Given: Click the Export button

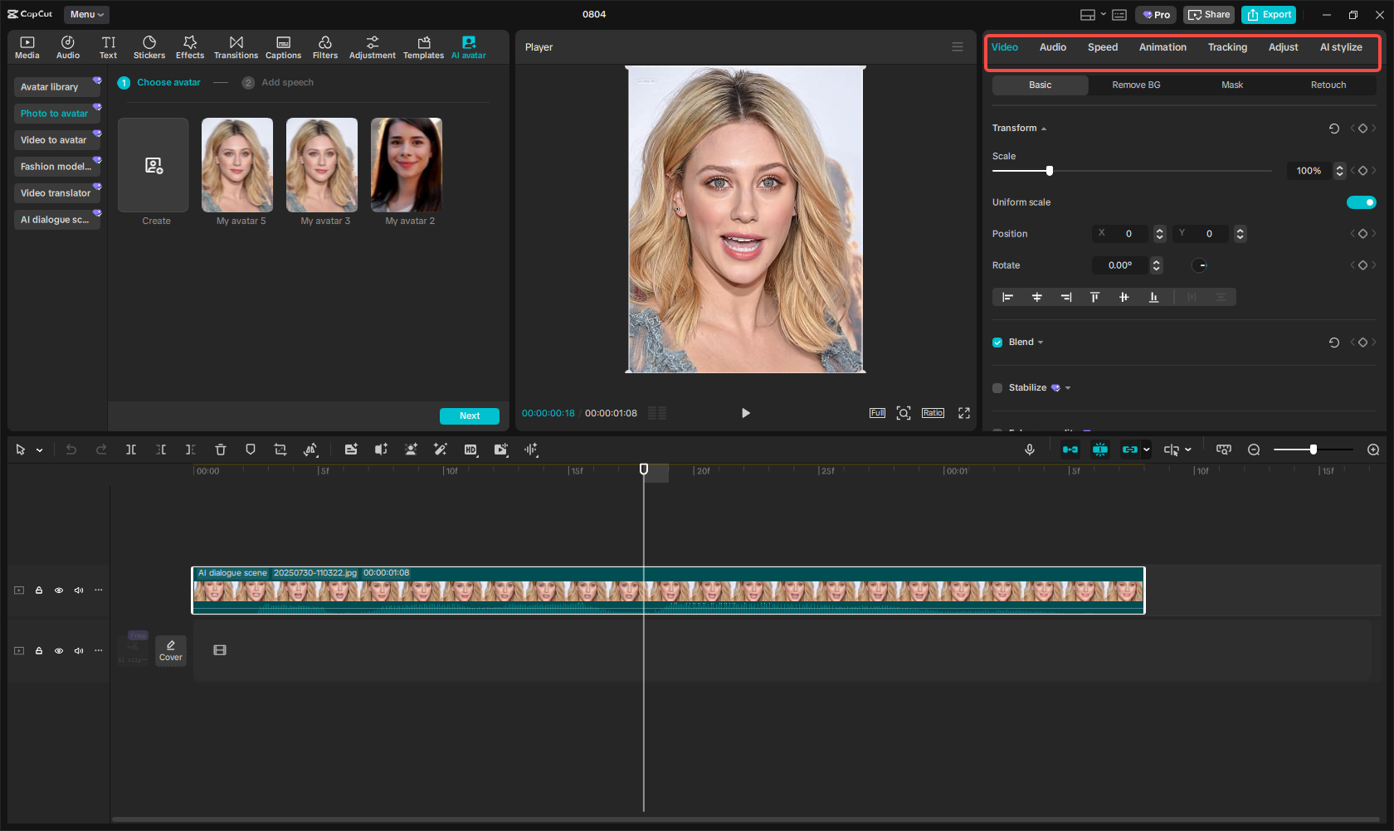Looking at the screenshot, I should click(1268, 14).
